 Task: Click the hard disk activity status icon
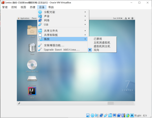point(88,115)
